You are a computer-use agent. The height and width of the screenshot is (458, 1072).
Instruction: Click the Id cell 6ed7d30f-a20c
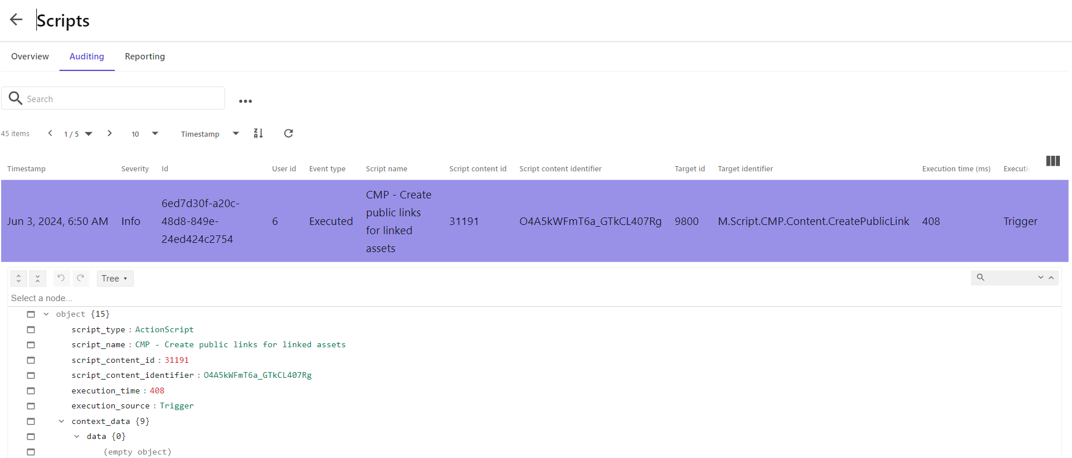[x=201, y=222]
